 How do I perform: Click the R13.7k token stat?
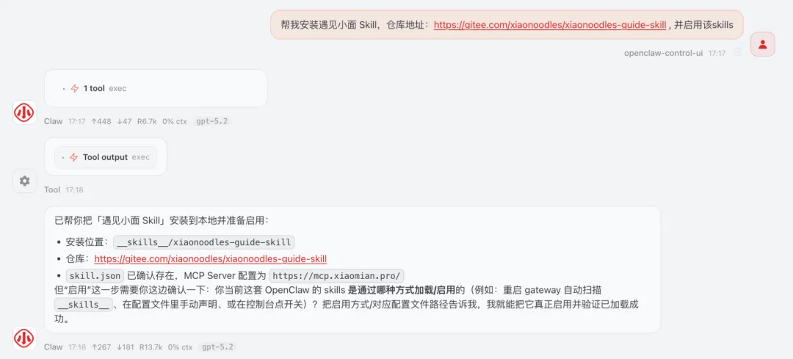tap(151, 347)
